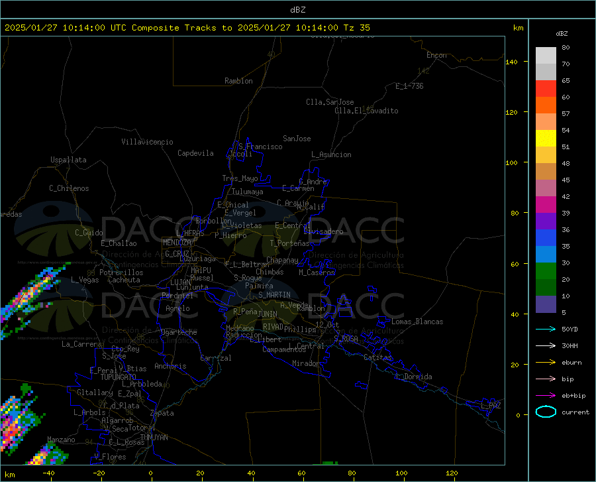This screenshot has width=596, height=482.
Task: Click the cyan ellipse icon for current
Action: pyautogui.click(x=546, y=412)
